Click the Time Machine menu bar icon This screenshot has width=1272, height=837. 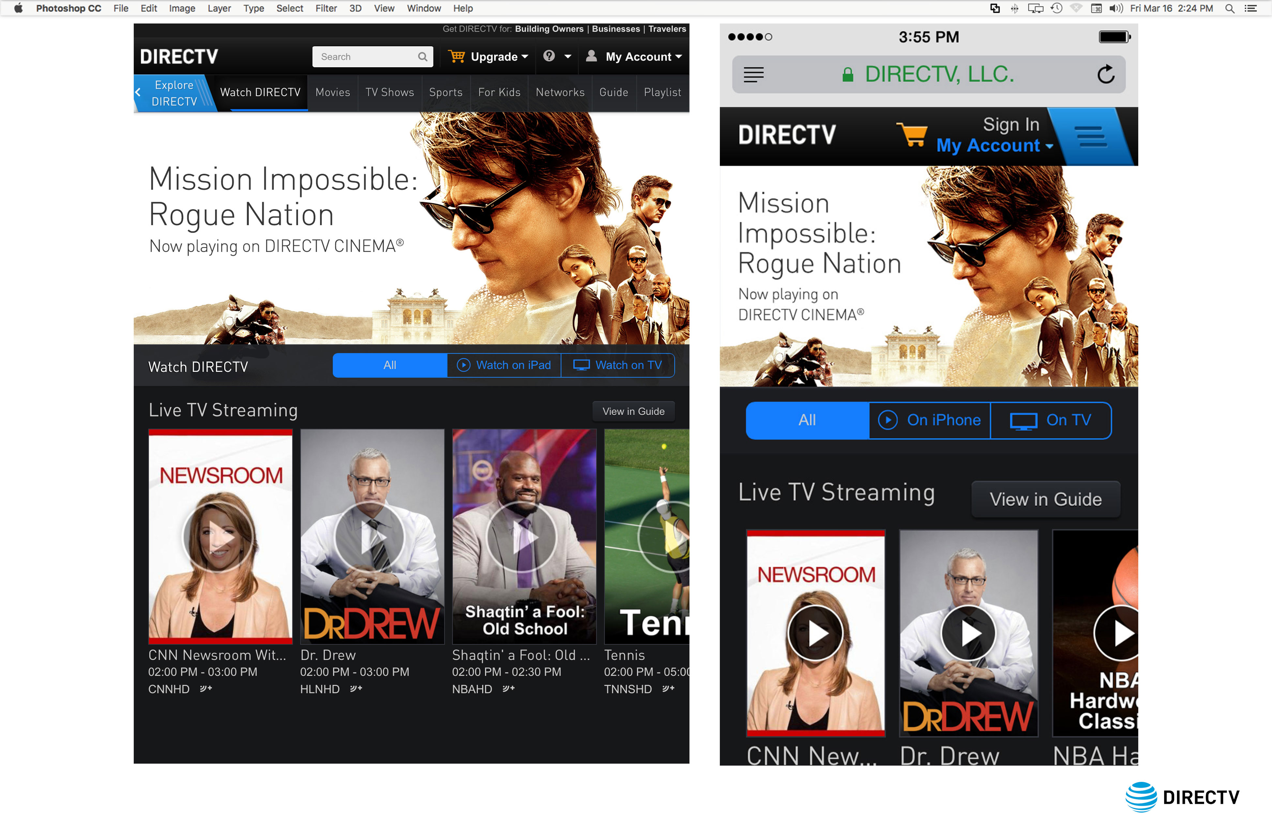(x=1056, y=8)
